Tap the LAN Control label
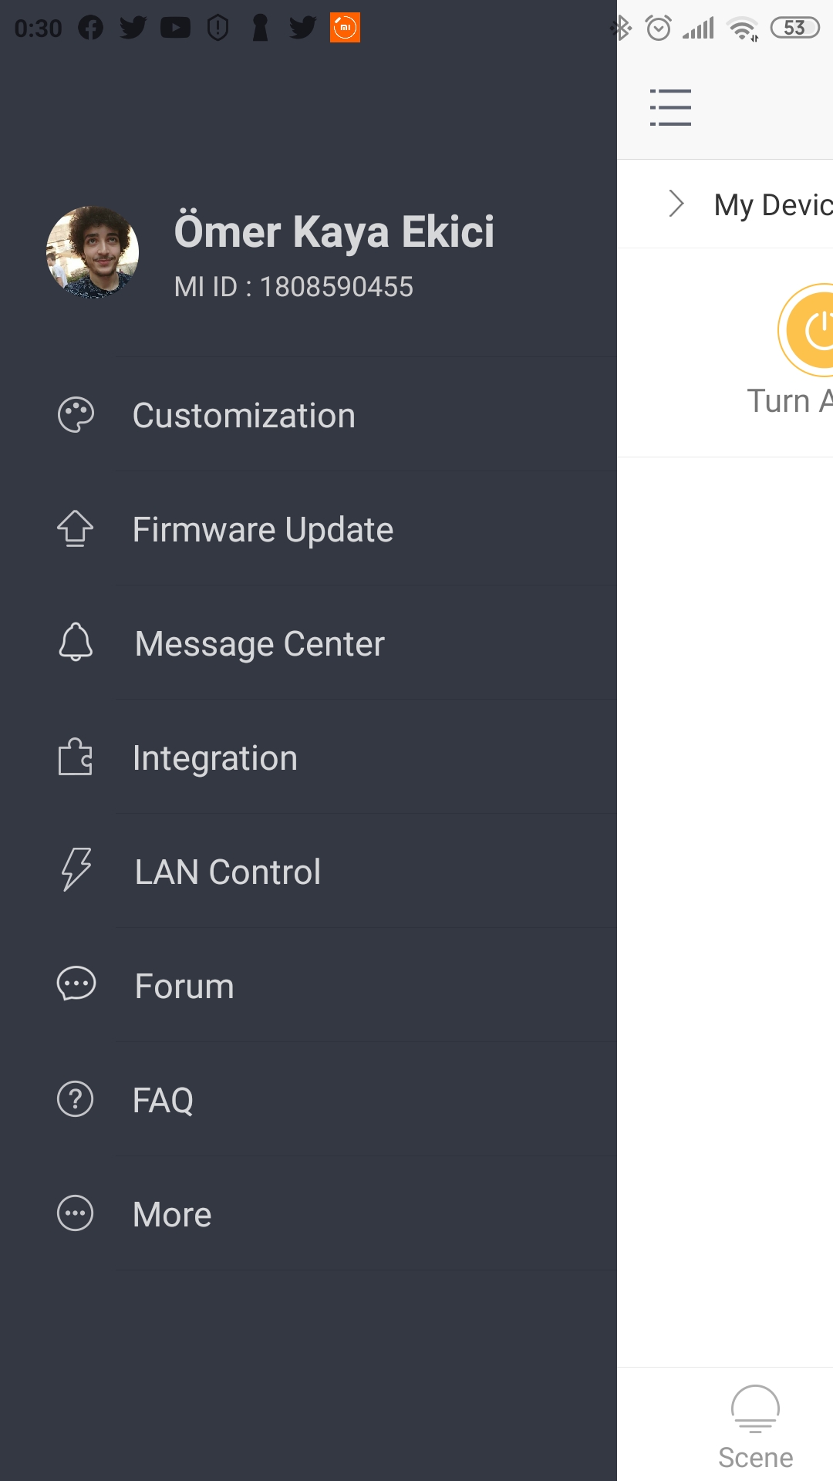This screenshot has height=1481, width=833. click(228, 872)
